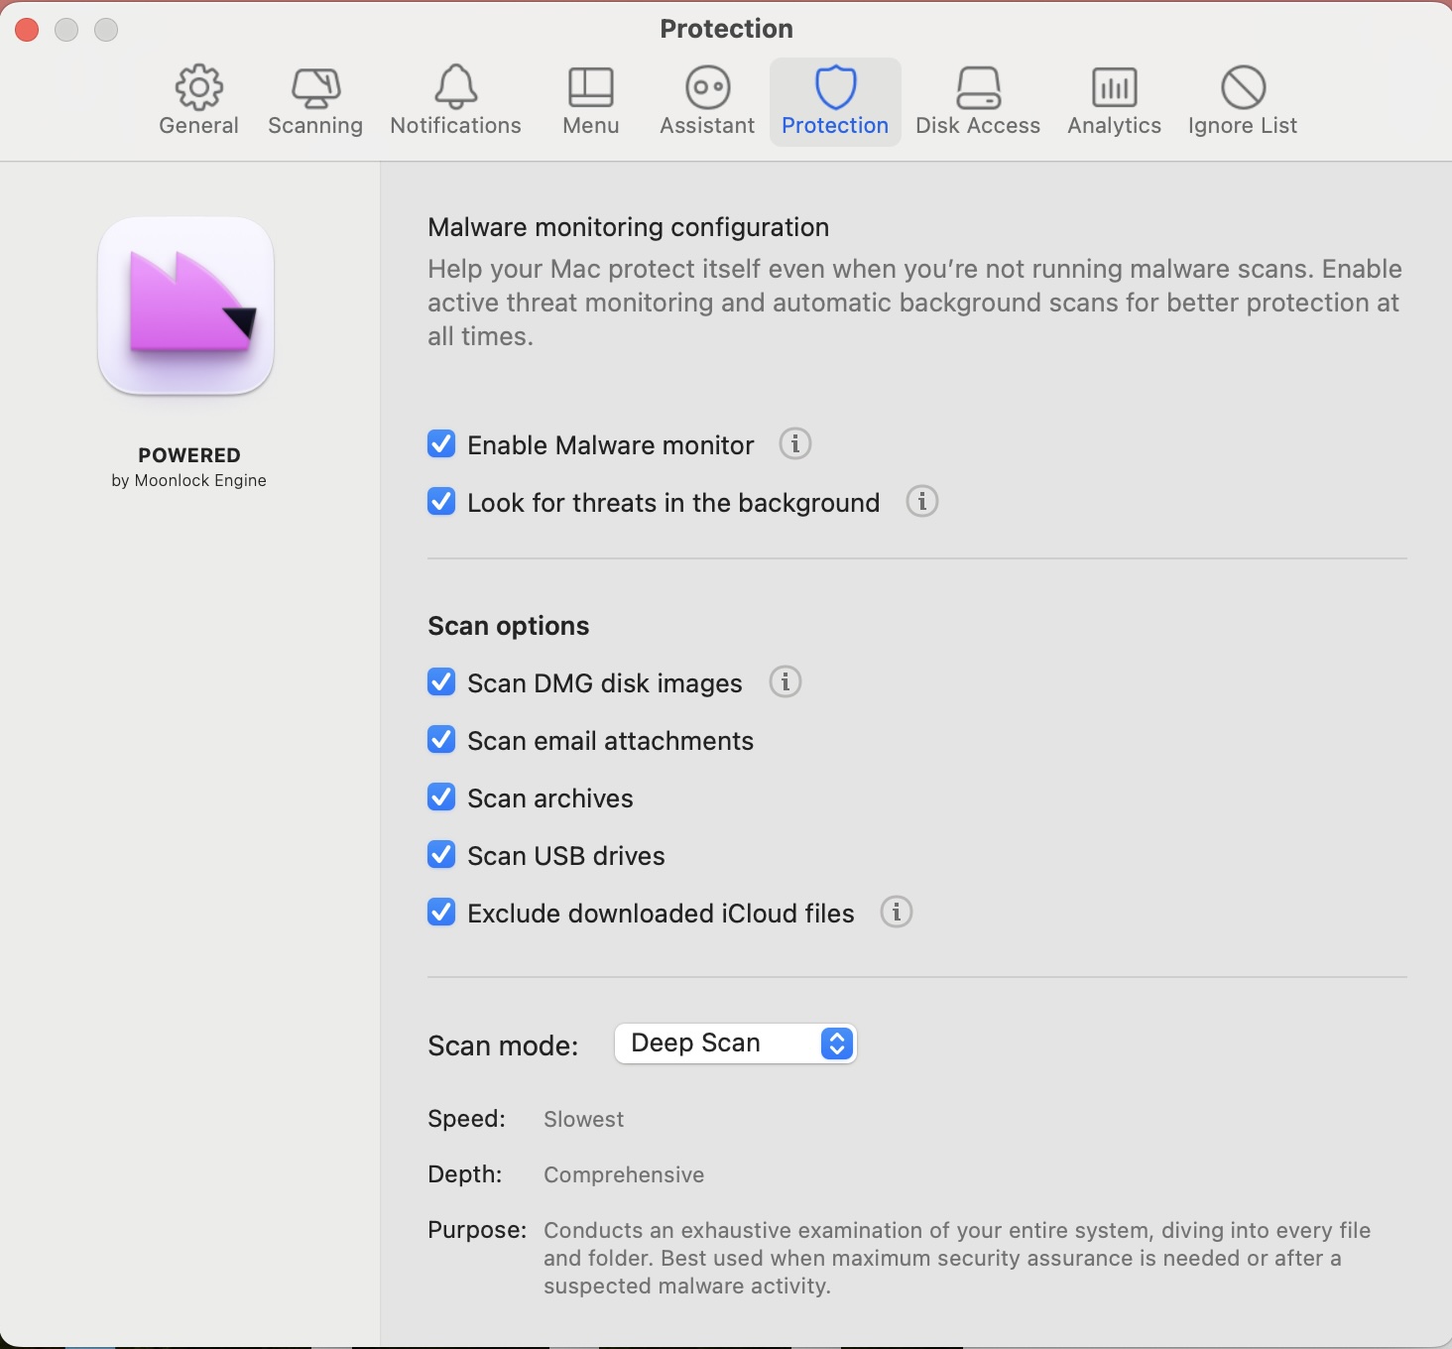The image size is (1452, 1349).
Task: Uncheck Look for threats in the background
Action: coord(441,502)
